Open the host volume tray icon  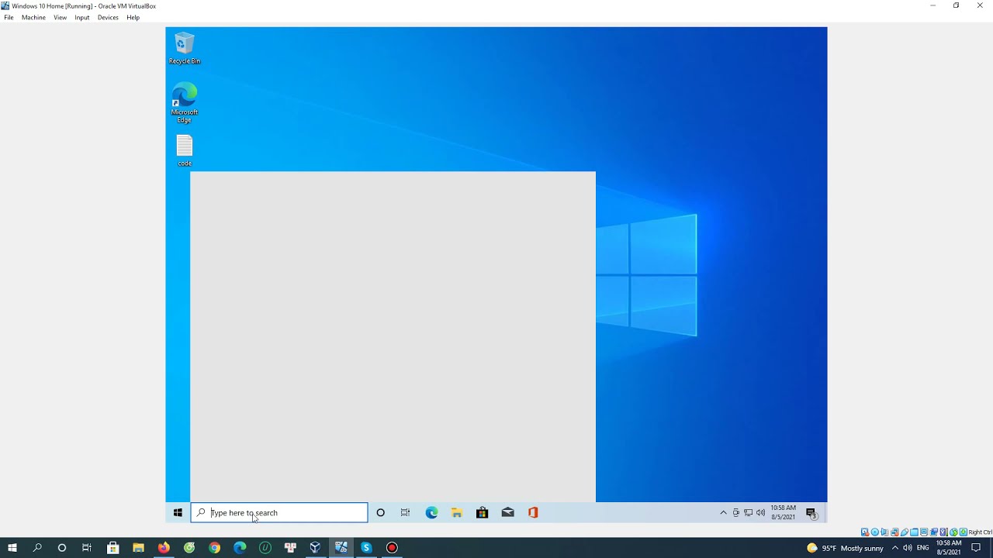908,548
